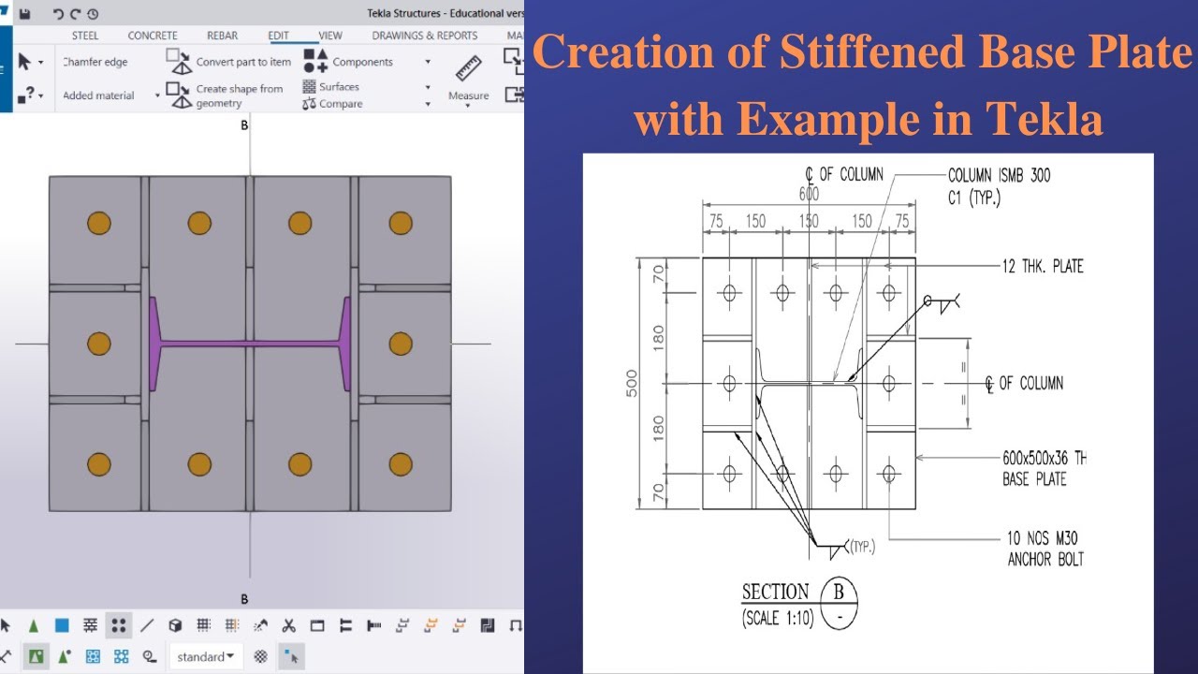Image resolution: width=1198 pixels, height=674 pixels.
Task: Toggle the select grid switch
Action: point(203,625)
